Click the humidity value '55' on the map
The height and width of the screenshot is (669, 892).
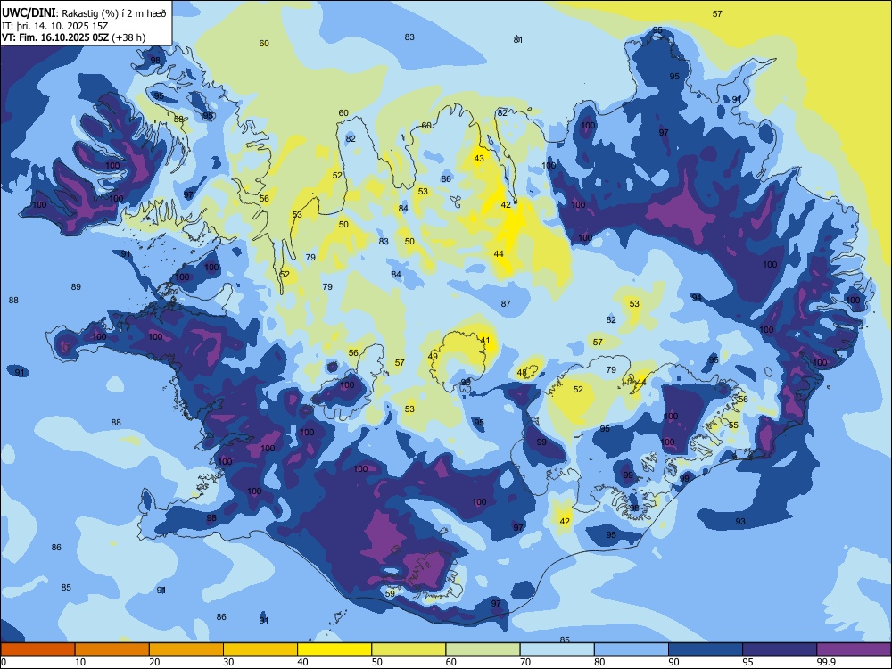point(733,425)
